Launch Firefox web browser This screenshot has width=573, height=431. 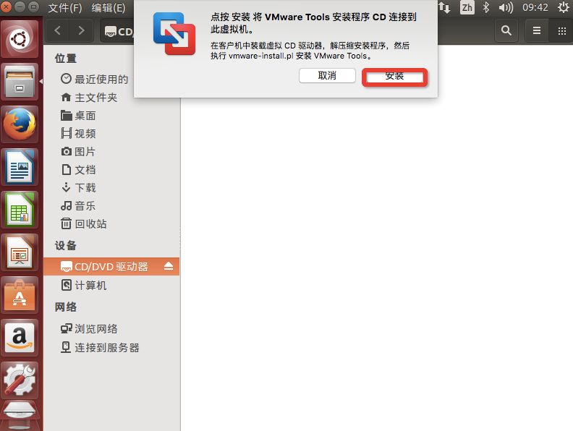(20, 124)
